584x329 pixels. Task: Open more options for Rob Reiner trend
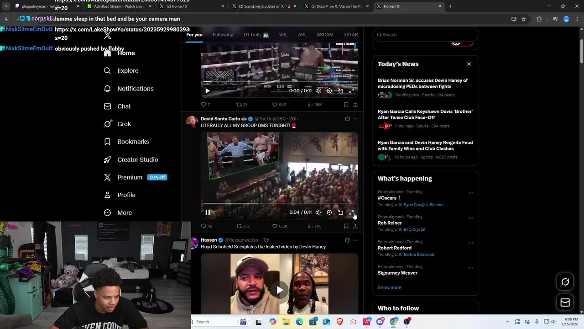[x=471, y=218]
